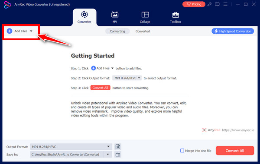260x164 pixels.
Task: Expand the Add Files dropdown arrow
Action: [31, 31]
